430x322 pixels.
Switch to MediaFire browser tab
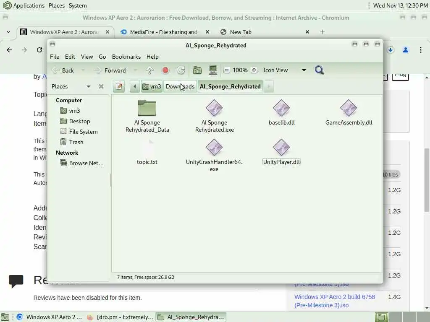tap(163, 32)
